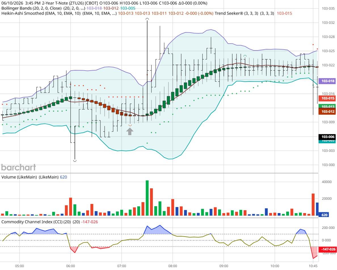The height and width of the screenshot is (270, 337).
Task: Click the 08:00 time axis label
Action: (172, 266)
